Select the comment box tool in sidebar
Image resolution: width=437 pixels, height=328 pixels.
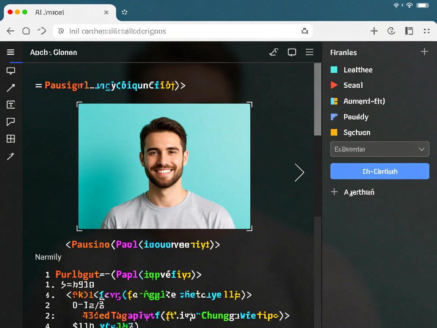pyautogui.click(x=11, y=71)
